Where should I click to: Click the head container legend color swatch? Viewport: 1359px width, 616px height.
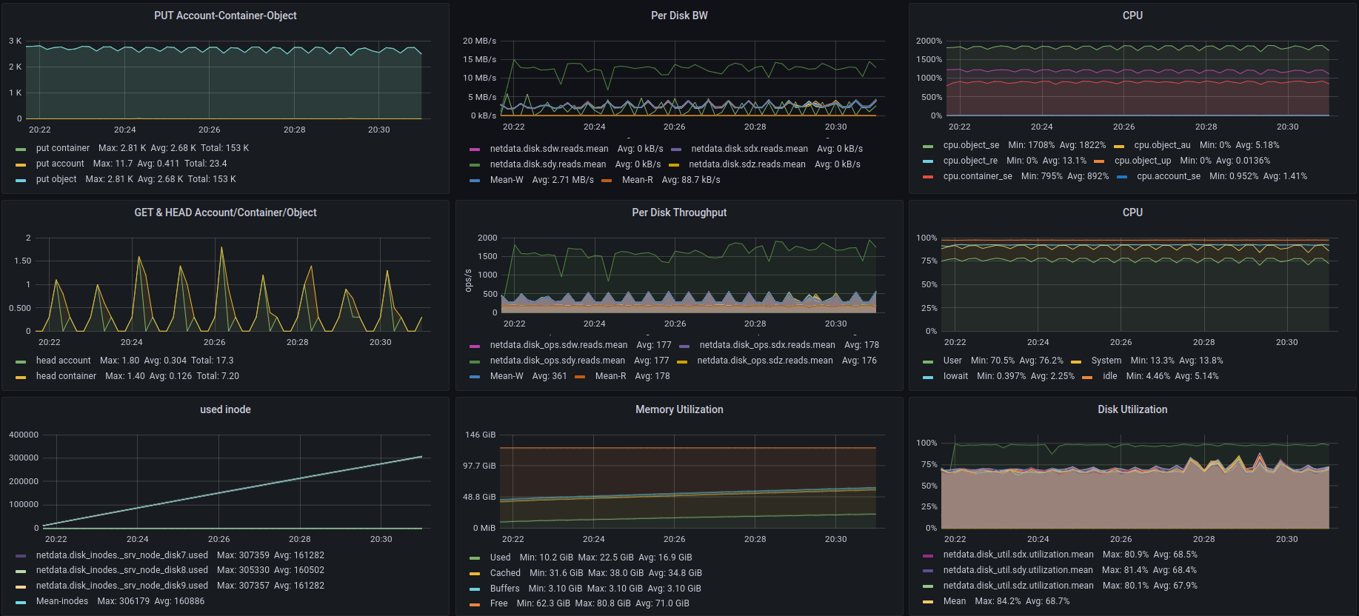[x=21, y=377]
